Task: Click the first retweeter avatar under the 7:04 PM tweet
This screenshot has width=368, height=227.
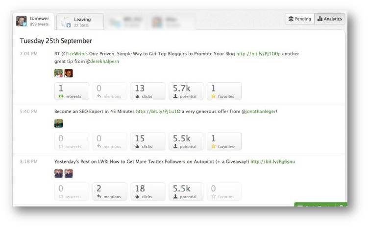Action: click(x=58, y=73)
